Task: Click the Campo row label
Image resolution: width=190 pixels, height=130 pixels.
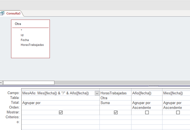Action: click(x=13, y=93)
